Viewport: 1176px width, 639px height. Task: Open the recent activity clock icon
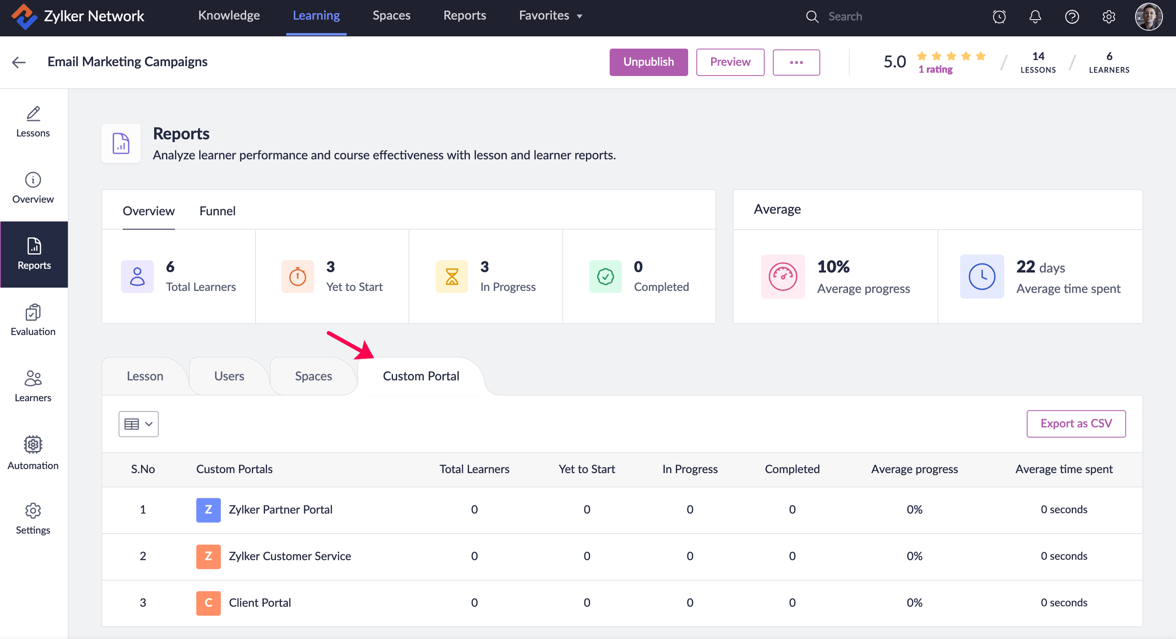coord(999,16)
